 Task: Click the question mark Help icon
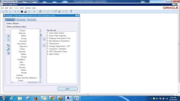pos(71,12)
